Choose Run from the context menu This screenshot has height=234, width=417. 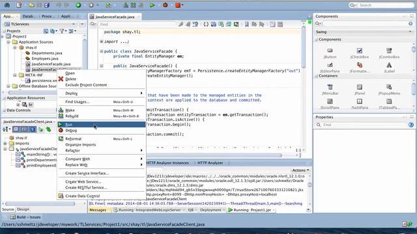tap(102, 124)
